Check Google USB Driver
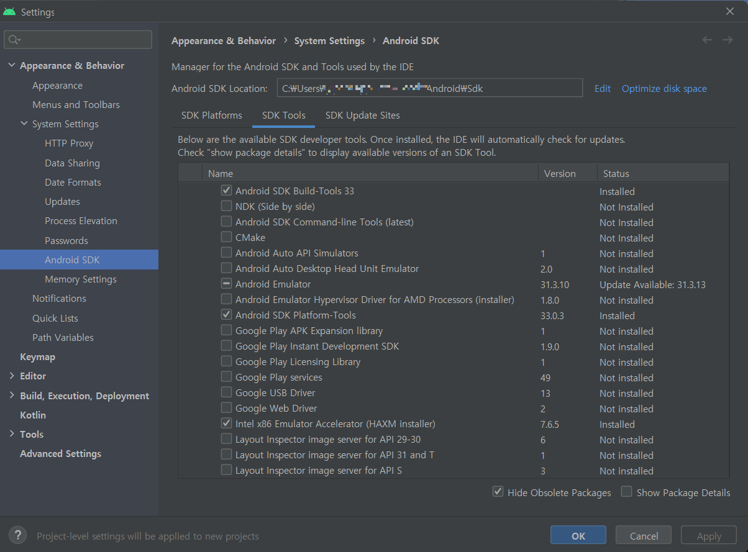748x552 pixels. (226, 392)
